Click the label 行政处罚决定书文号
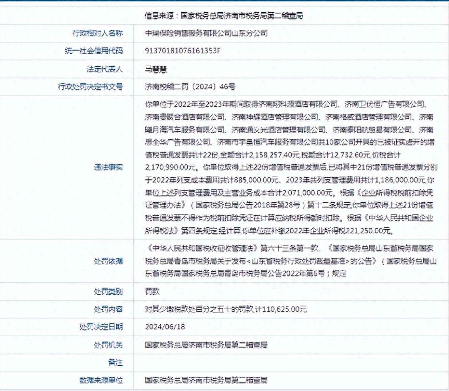The width and height of the screenshot is (449, 391). [x=90, y=87]
